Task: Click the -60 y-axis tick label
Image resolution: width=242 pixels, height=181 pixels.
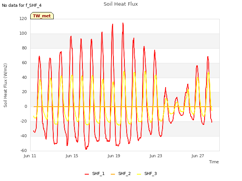Action: [x=23, y=150]
